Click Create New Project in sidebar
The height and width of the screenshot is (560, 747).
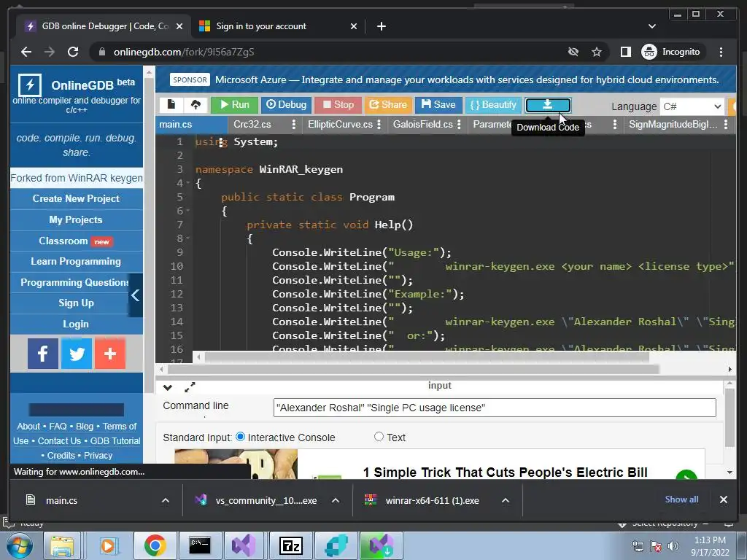[x=76, y=198]
